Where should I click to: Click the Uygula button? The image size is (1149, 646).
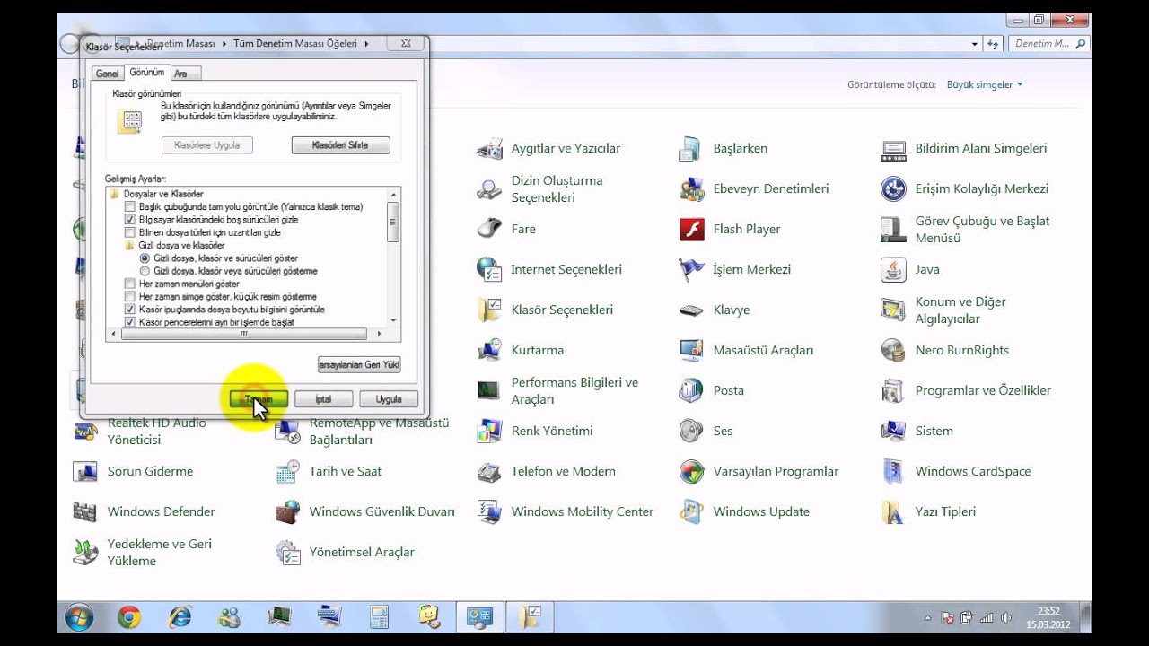point(389,399)
